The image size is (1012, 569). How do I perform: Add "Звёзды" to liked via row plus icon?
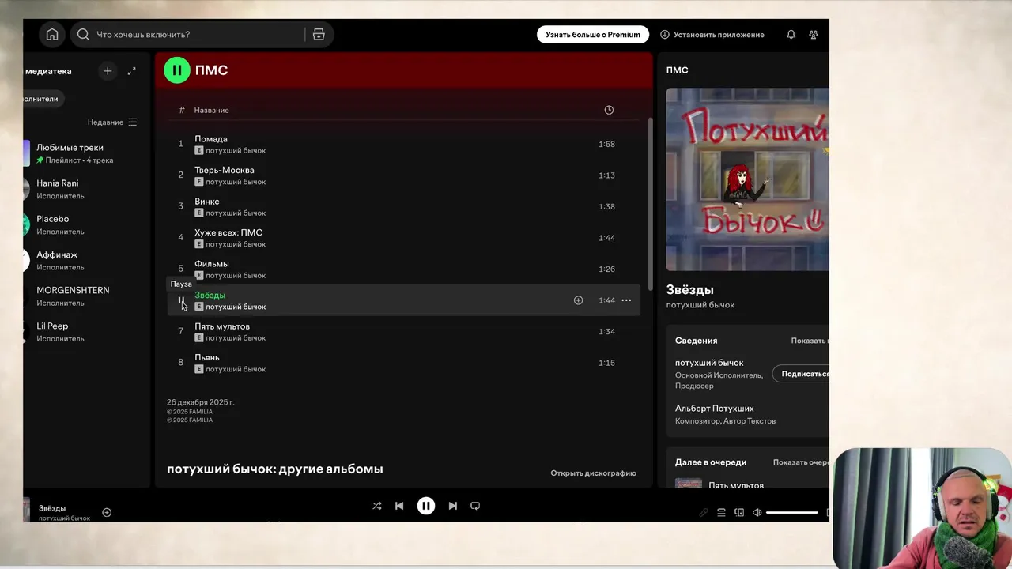tap(578, 300)
